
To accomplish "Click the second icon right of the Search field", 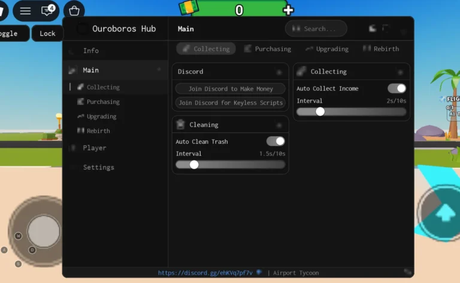I will click(x=386, y=28).
